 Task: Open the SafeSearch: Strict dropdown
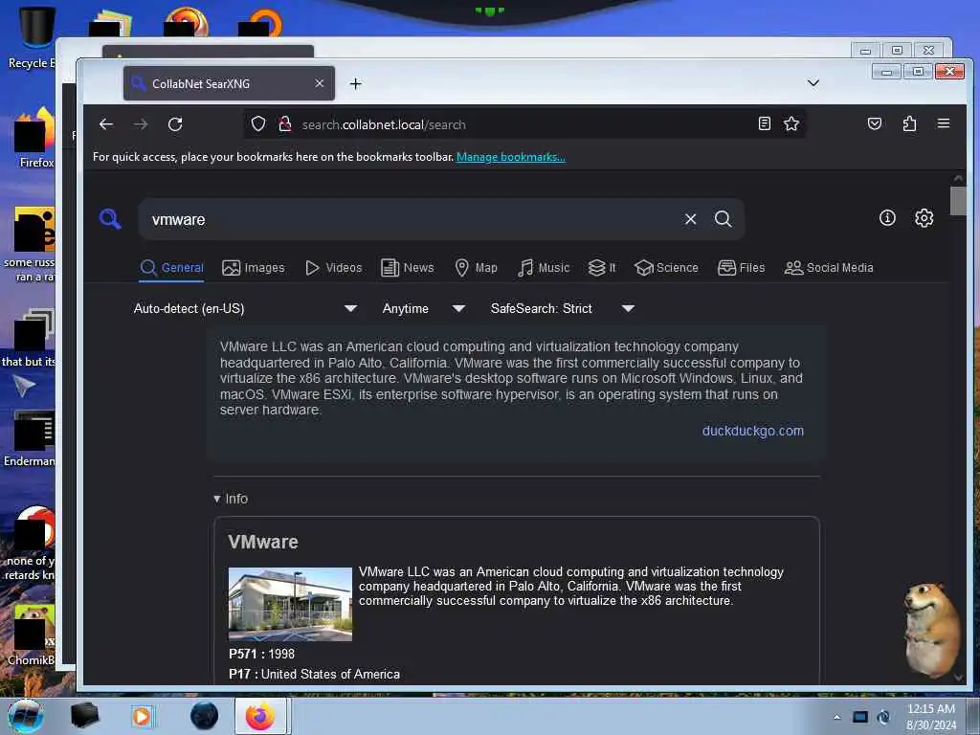click(562, 308)
